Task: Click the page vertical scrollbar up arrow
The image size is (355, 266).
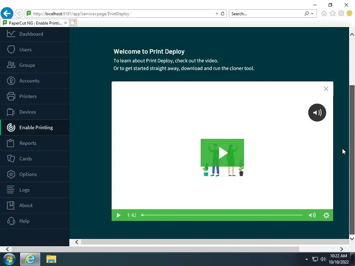Action: 352,34
